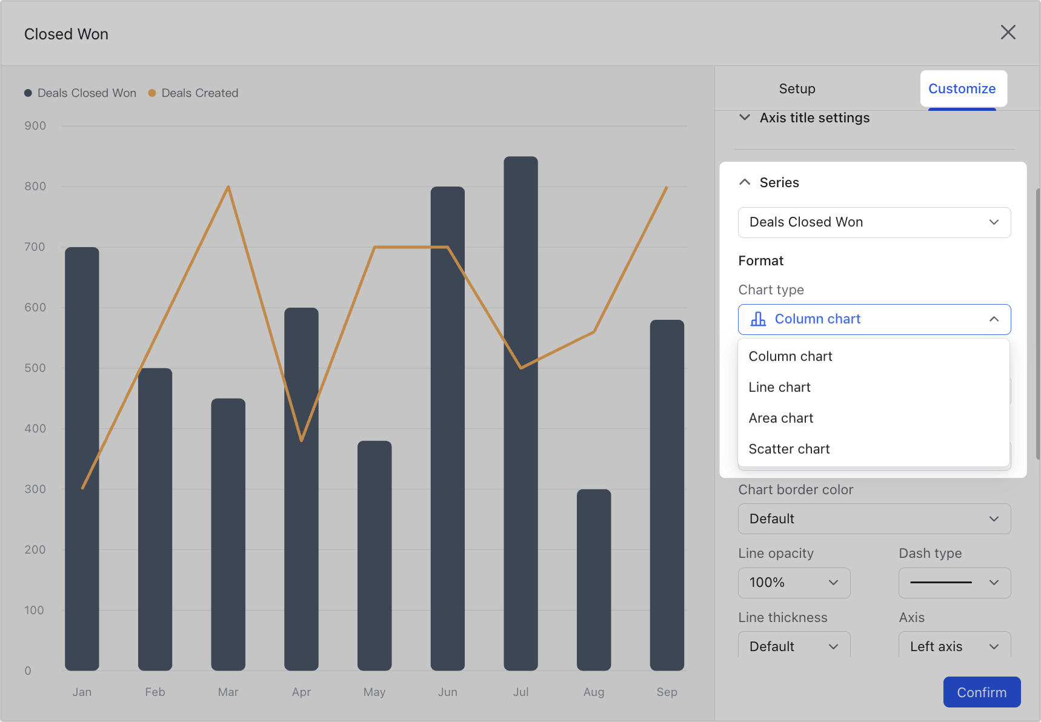Click the Aug column bar
1041x722 pixels.
click(594, 580)
